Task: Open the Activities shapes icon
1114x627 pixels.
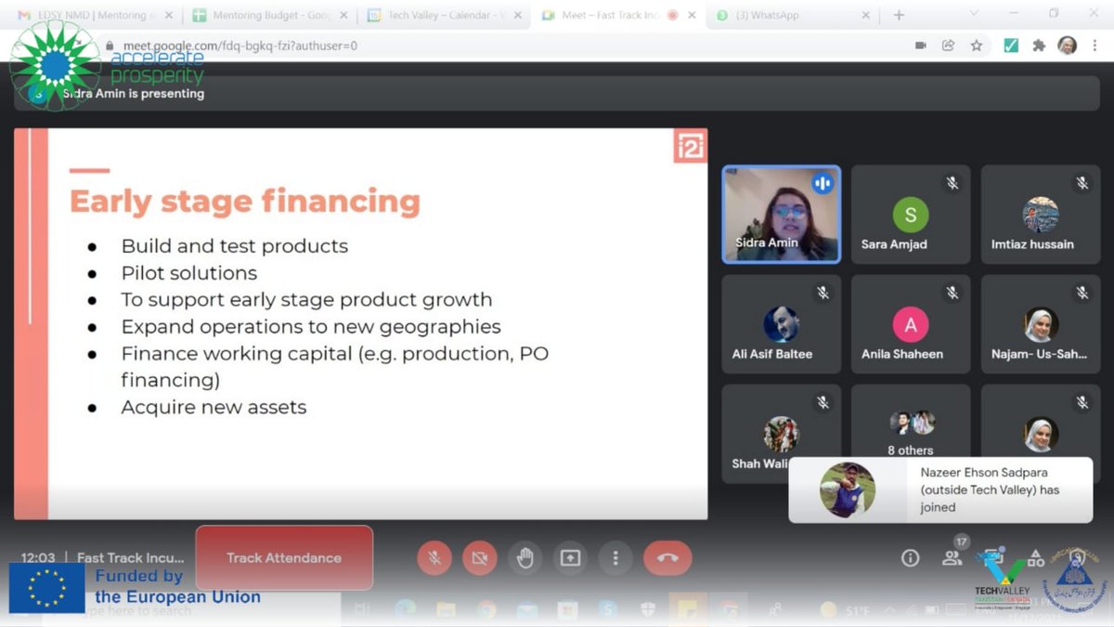Action: tap(1035, 557)
